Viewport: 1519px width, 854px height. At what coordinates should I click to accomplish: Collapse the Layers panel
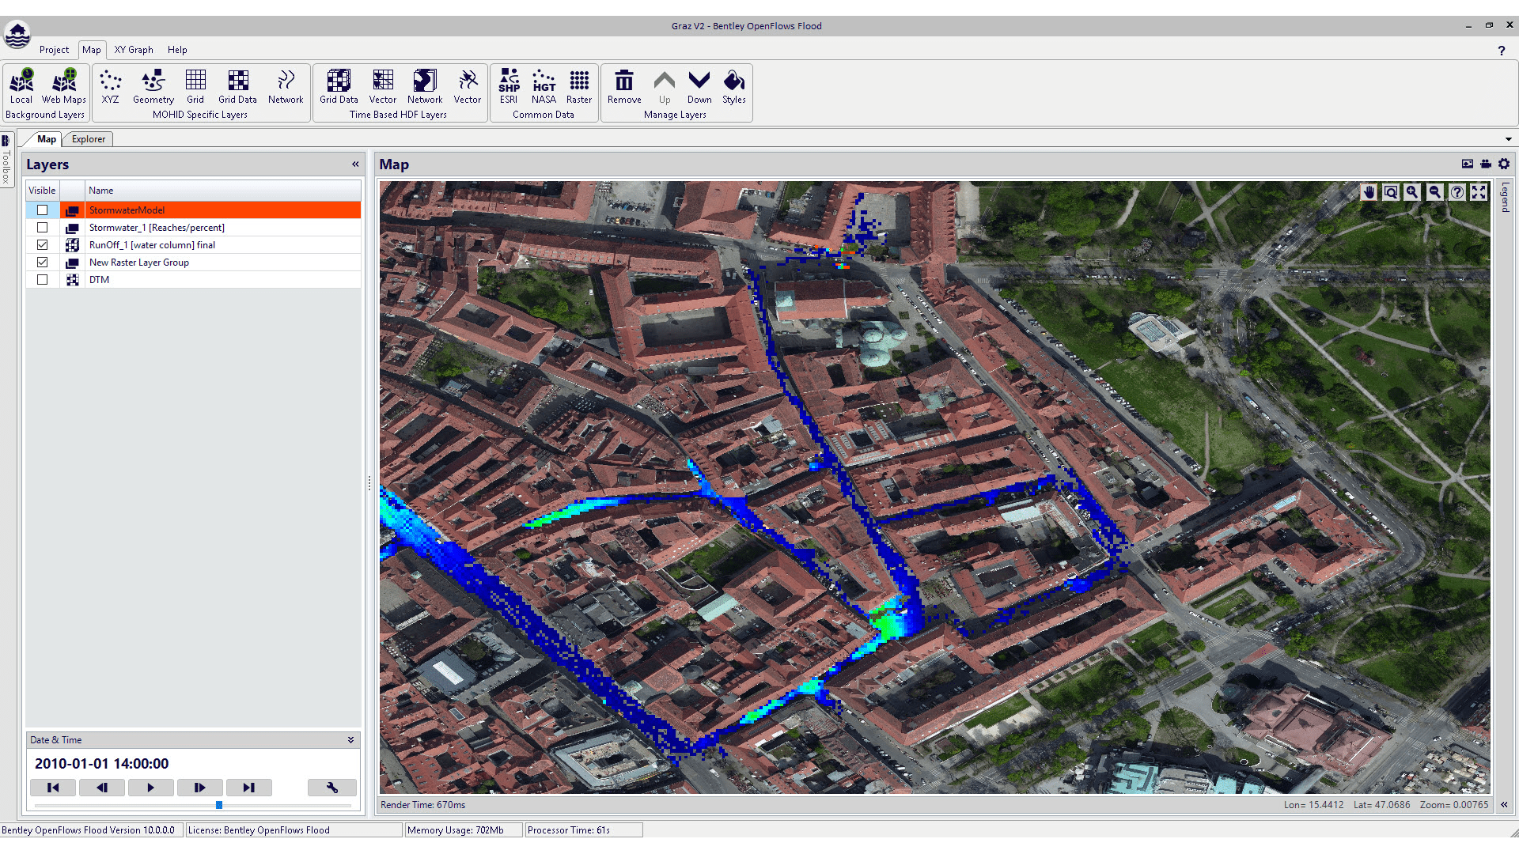(x=355, y=164)
